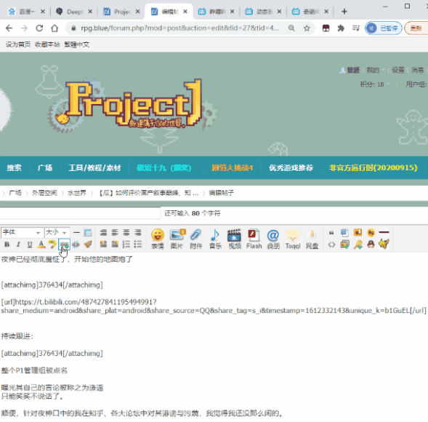The height and width of the screenshot is (422, 428).
Task: Click the QQ penguin icon
Action: coord(371,244)
